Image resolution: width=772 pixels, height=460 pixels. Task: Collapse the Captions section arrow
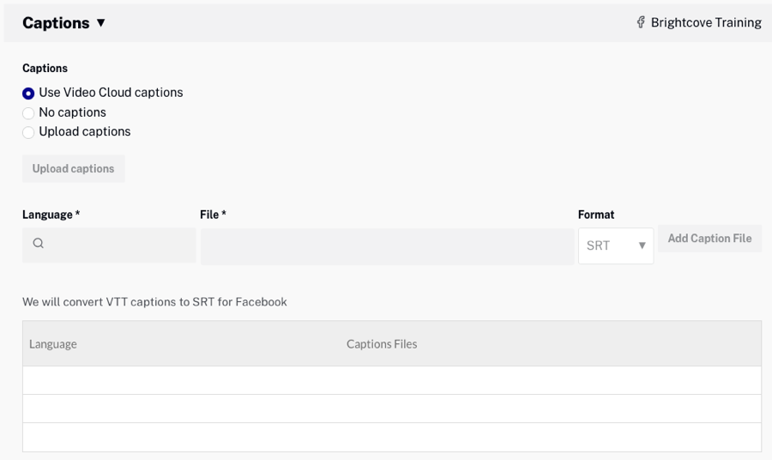(x=101, y=23)
